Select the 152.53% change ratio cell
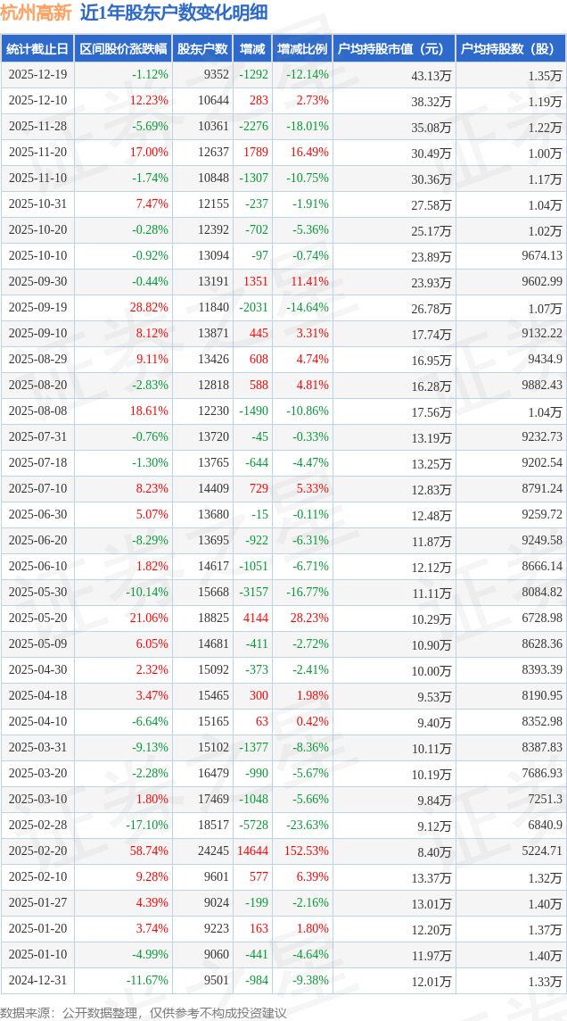Viewport: 567px width, 1021px height. pyautogui.click(x=306, y=851)
